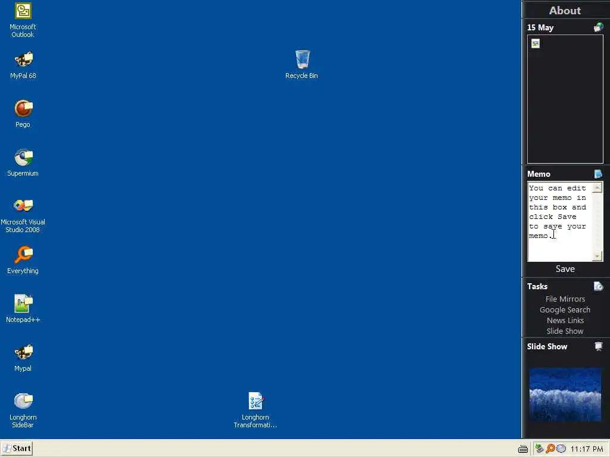Click the Tasks panel icon

point(598,286)
